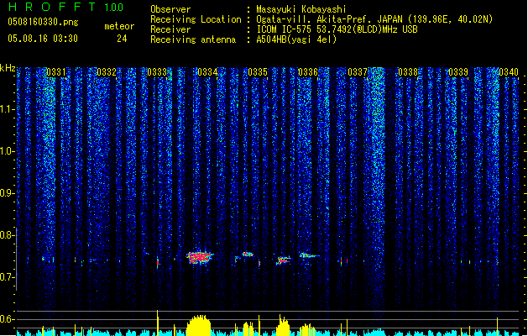Click the 'Observer' label
This screenshot has width=528, height=336.
170,9
